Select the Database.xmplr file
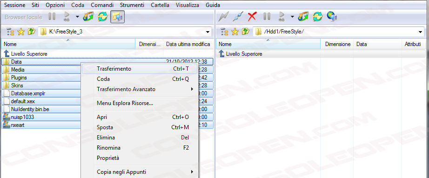The width and height of the screenshot is (429, 178). pos(28,93)
